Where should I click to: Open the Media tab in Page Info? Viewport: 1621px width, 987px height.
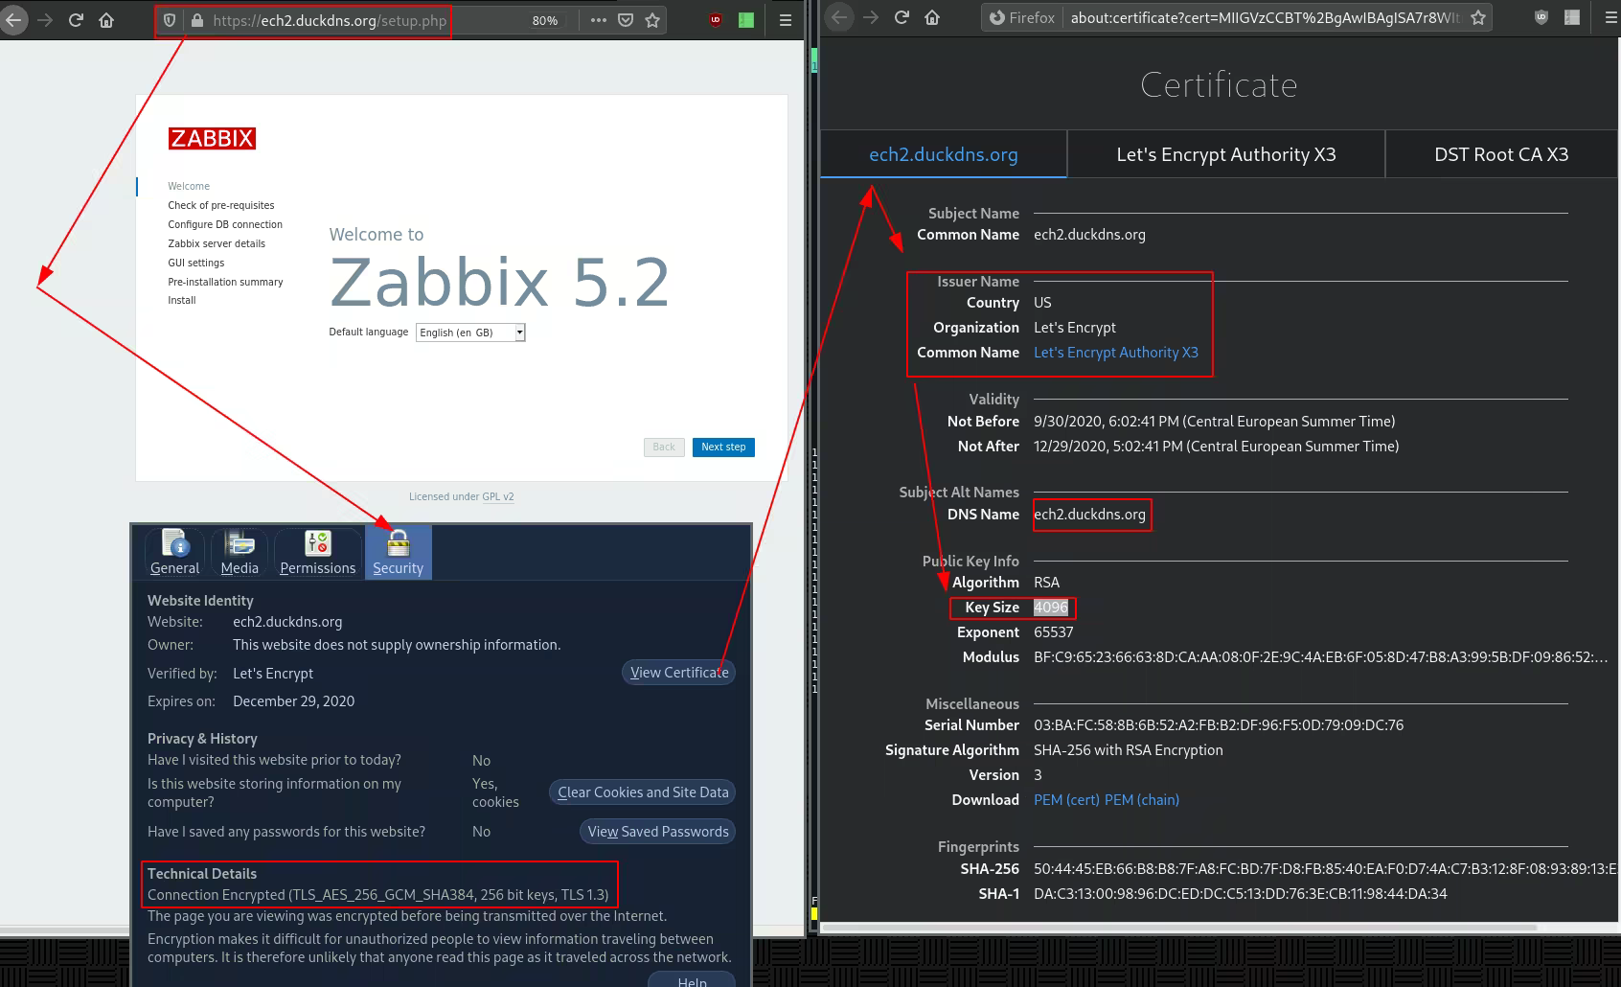coord(240,553)
